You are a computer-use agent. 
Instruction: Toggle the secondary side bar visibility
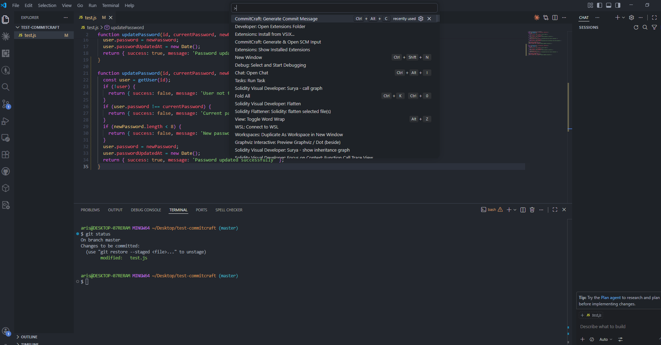[x=618, y=5]
